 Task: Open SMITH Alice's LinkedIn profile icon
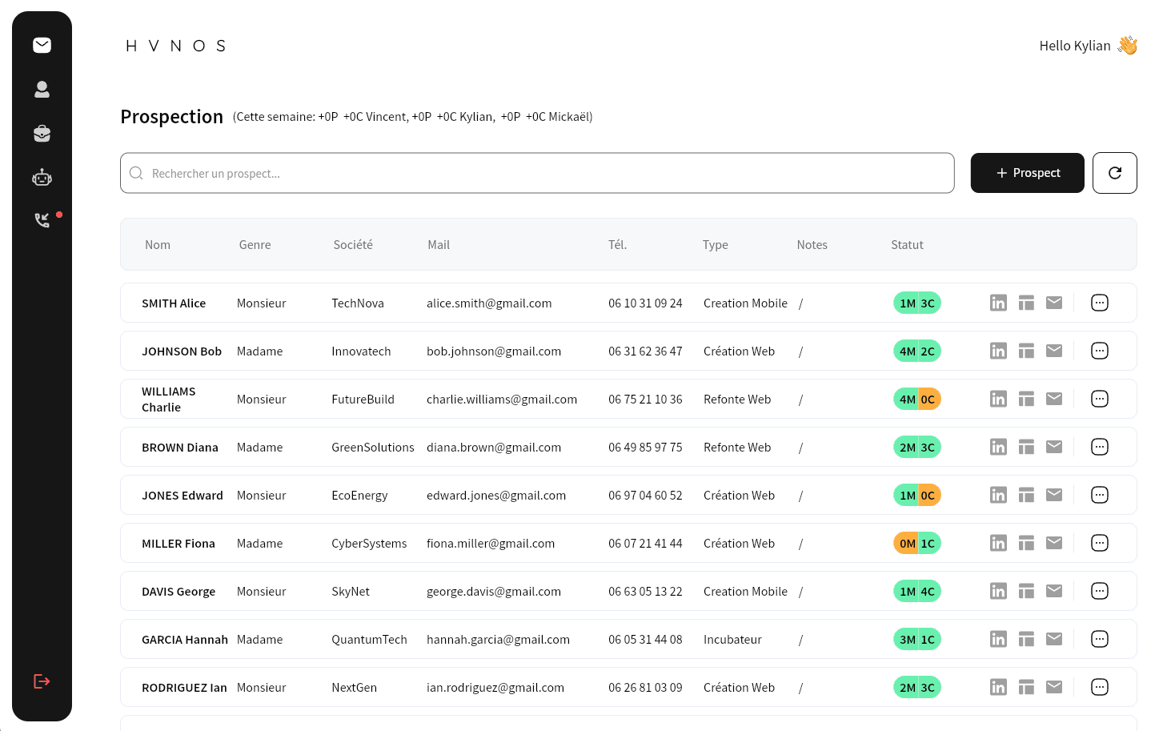pos(998,303)
